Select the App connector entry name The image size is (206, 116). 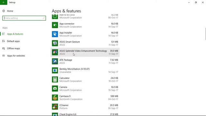[x=67, y=24]
